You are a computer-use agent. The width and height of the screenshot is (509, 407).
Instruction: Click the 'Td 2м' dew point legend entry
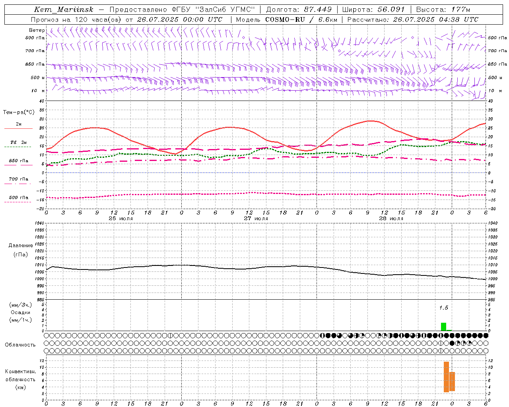click(x=19, y=142)
